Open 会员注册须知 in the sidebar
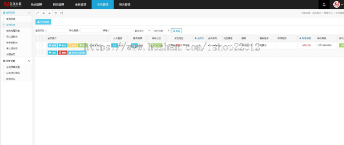The height and width of the screenshot is (145, 344). click(13, 73)
